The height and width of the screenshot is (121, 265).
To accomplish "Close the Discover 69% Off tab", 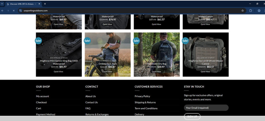I will pyautogui.click(x=39, y=4).
